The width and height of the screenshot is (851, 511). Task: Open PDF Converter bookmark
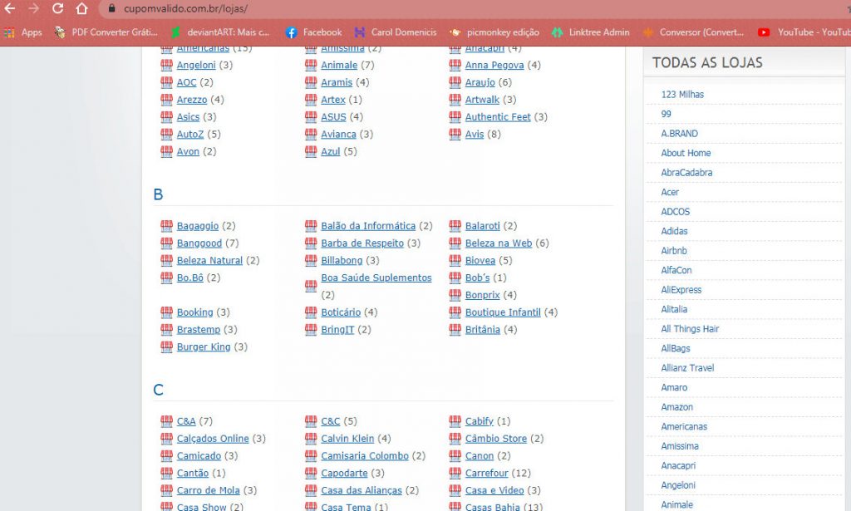click(106, 32)
